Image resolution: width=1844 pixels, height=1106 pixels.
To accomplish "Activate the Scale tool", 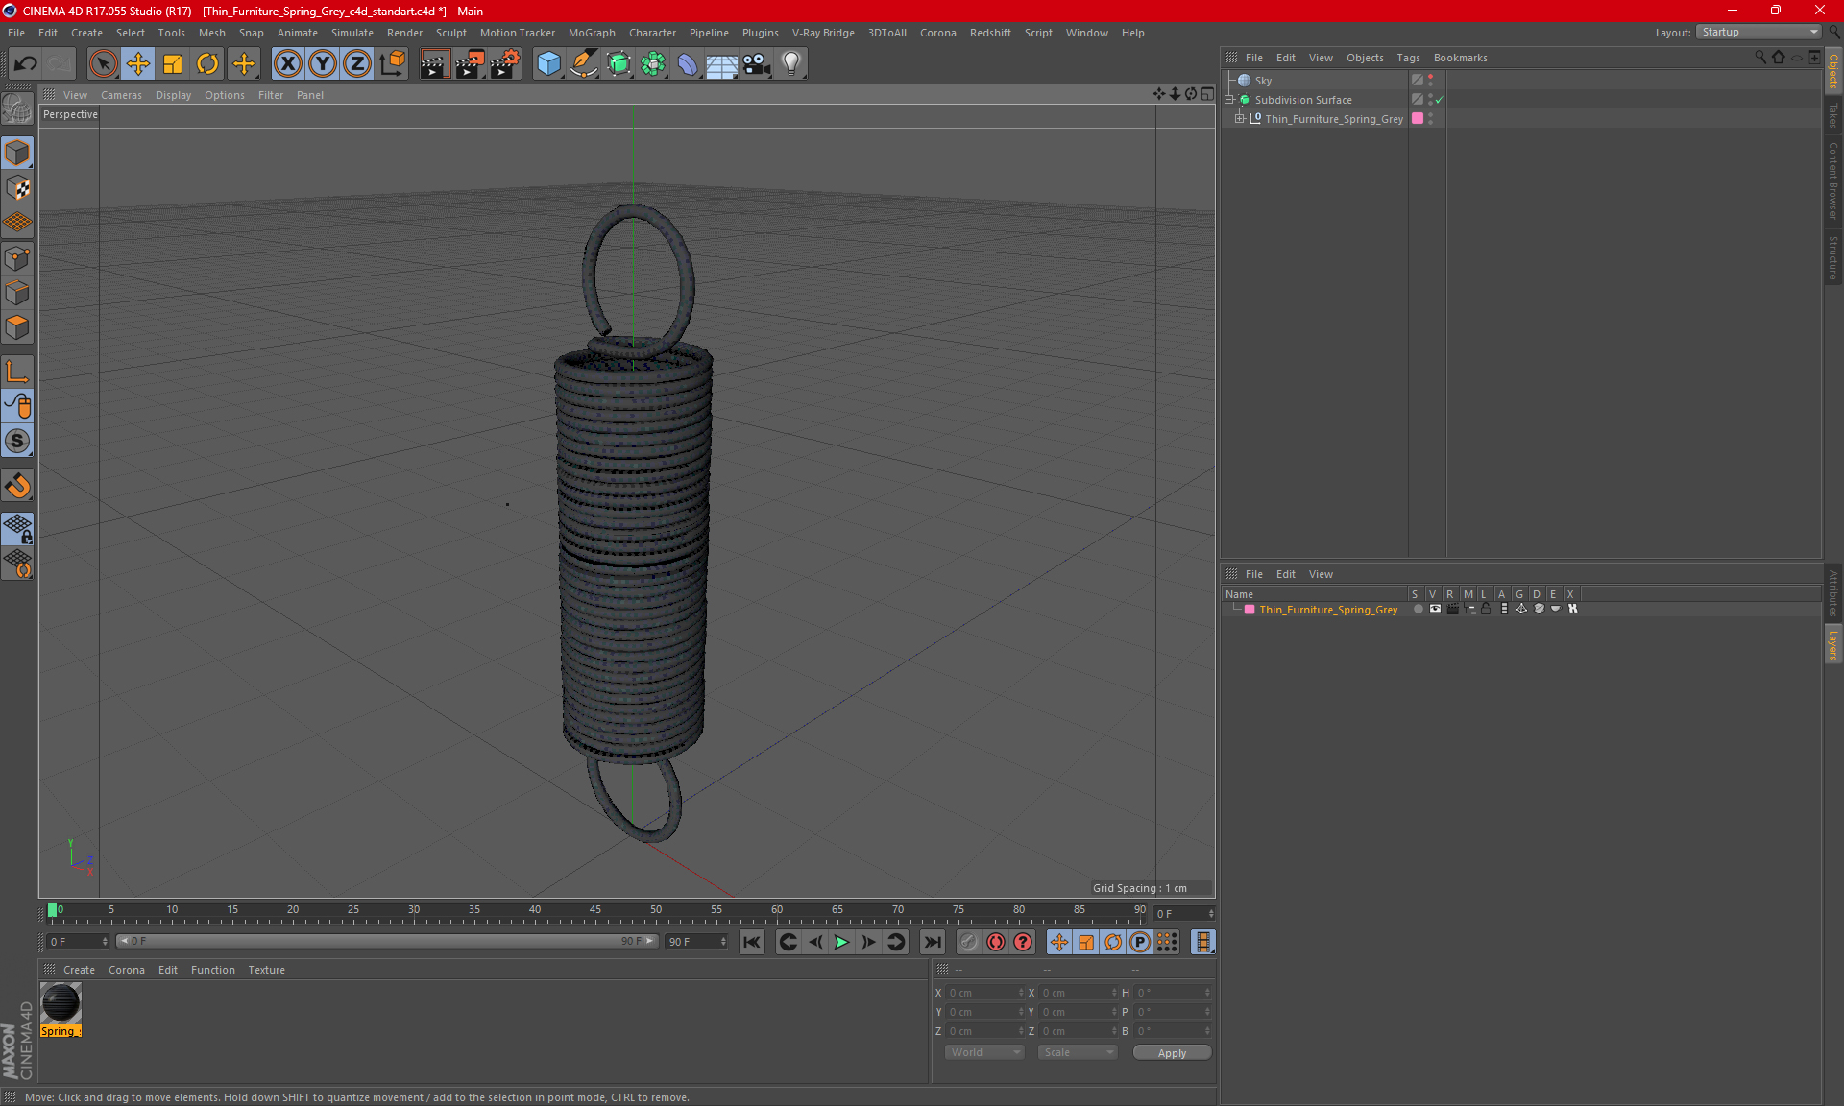I will coord(173,64).
